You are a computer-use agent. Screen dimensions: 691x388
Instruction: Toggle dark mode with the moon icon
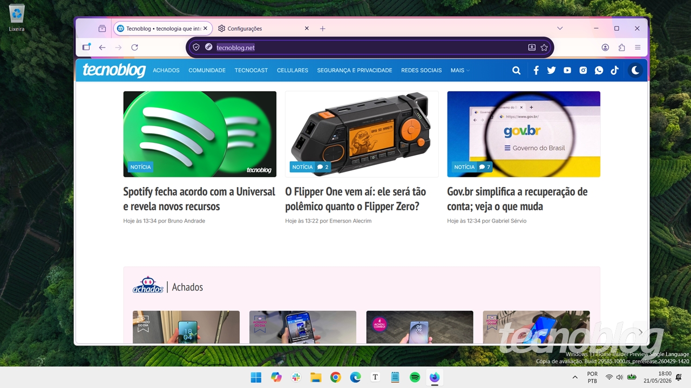point(635,70)
